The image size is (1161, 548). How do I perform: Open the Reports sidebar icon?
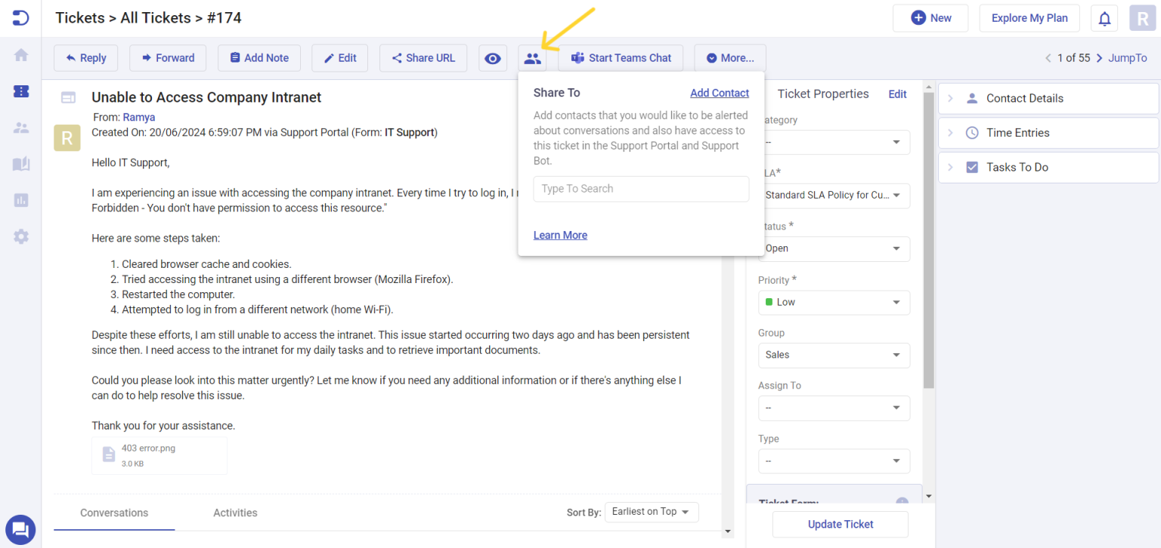point(20,199)
